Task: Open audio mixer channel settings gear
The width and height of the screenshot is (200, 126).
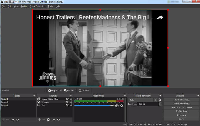Action: (x=121, y=106)
